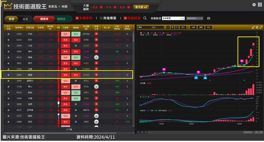Image resolution: width=264 pixels, height=142 pixels.
Task: Switch chart to daily 日 period
Action: tap(168, 27)
